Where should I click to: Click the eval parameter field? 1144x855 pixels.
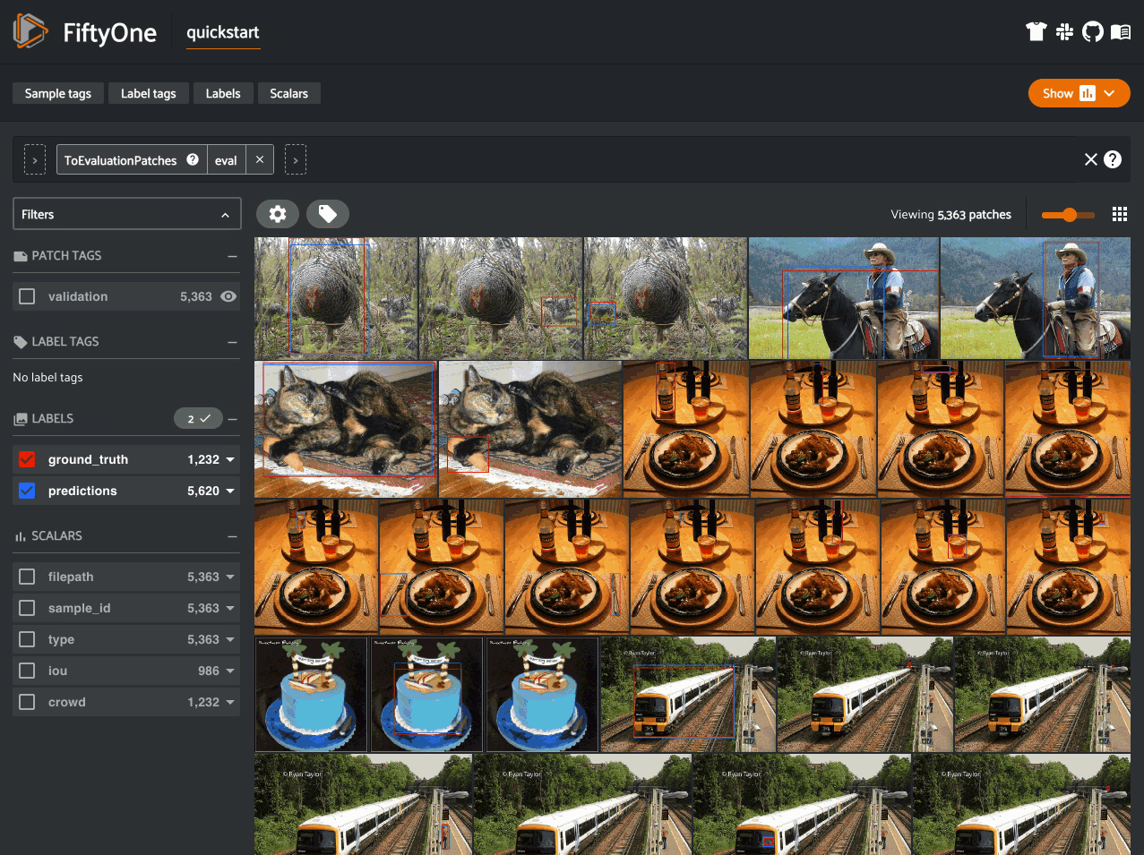(226, 159)
